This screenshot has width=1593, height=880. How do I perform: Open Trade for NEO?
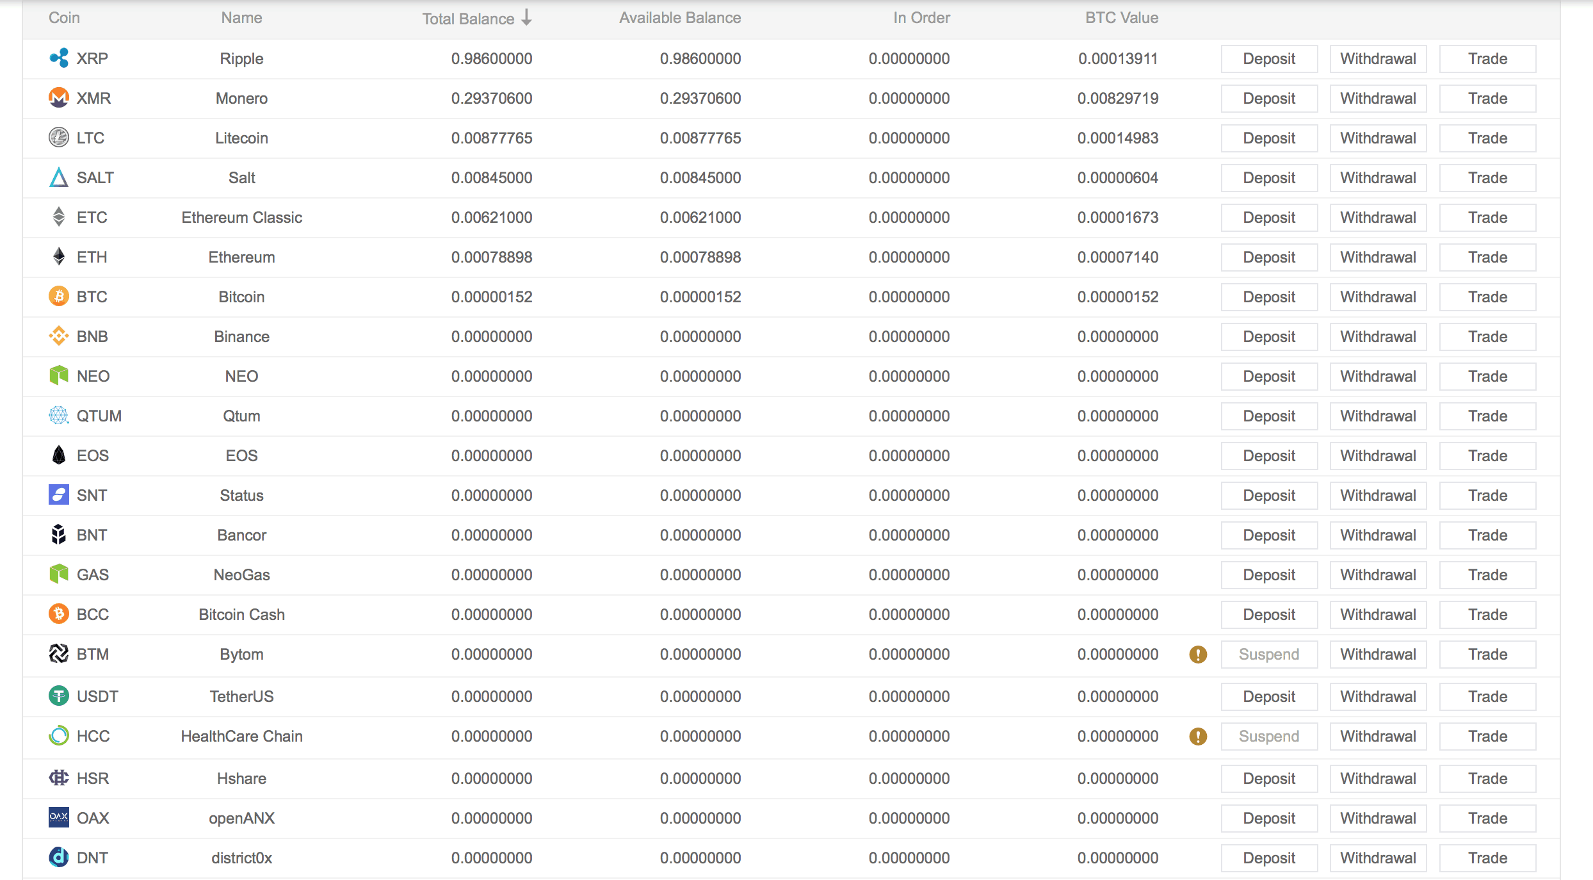(1488, 377)
